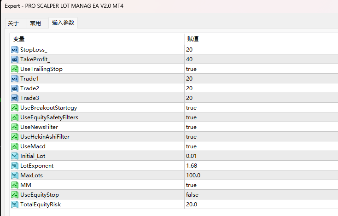Select the 输入参数 tab
Image resolution: width=338 pixels, height=216 pixels.
pyautogui.click(x=63, y=23)
